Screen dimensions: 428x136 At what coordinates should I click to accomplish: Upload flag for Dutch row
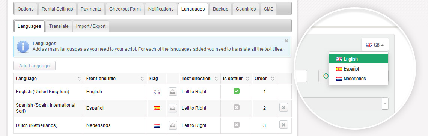(x=173, y=125)
